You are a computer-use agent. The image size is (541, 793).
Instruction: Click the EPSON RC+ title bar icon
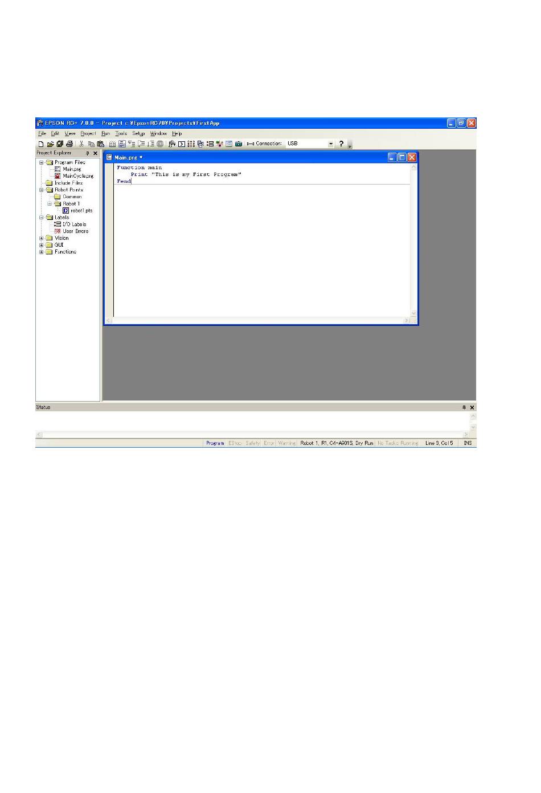[40, 123]
